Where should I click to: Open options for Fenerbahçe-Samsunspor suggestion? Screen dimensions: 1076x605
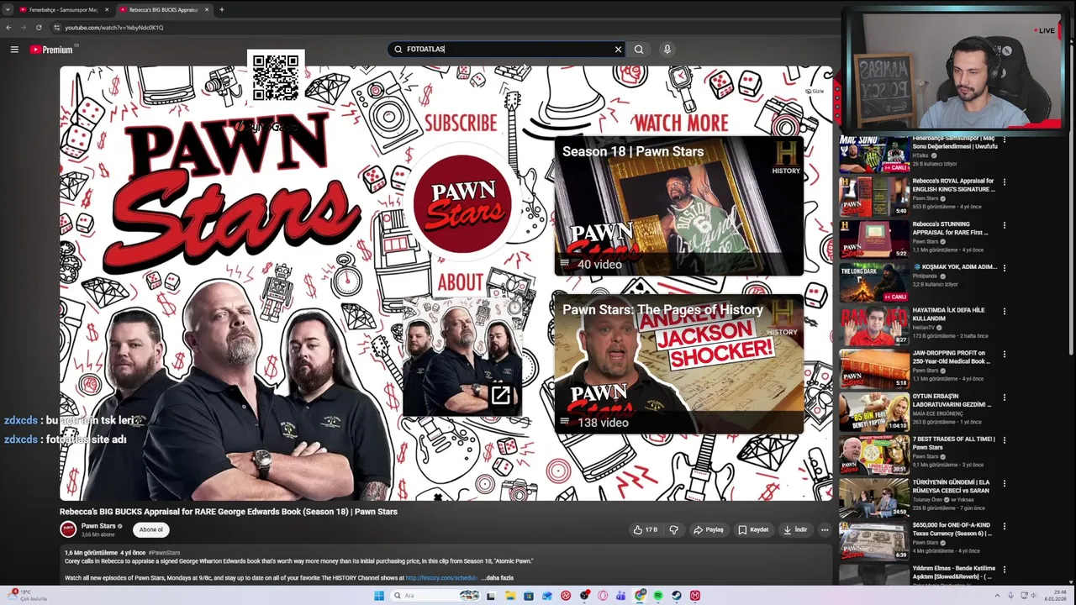click(1004, 139)
